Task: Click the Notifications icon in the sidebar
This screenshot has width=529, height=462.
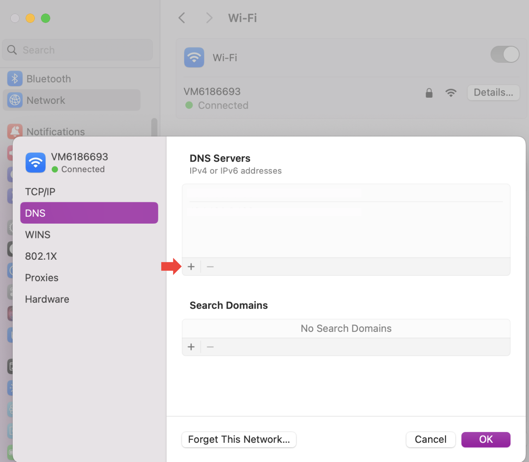Action: pos(15,131)
